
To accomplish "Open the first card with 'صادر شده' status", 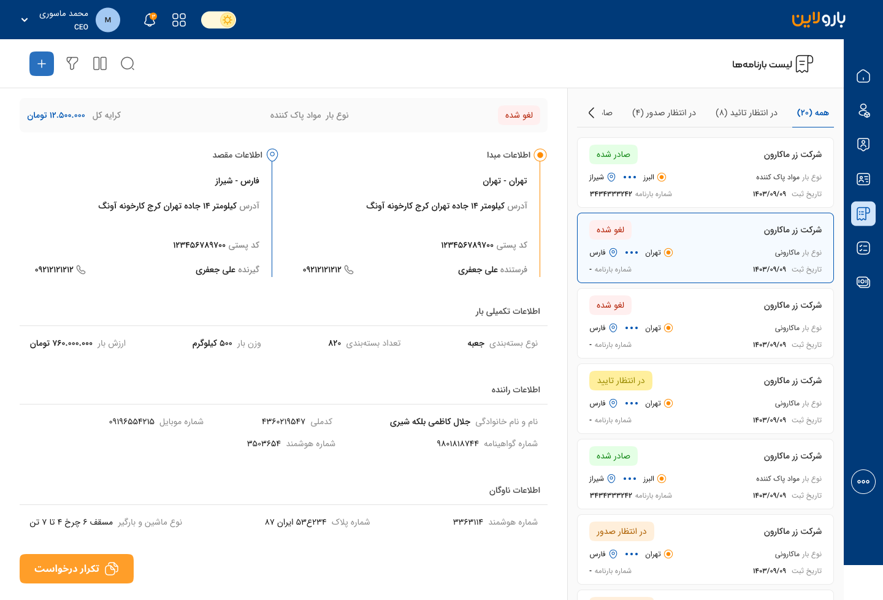I will [705, 173].
